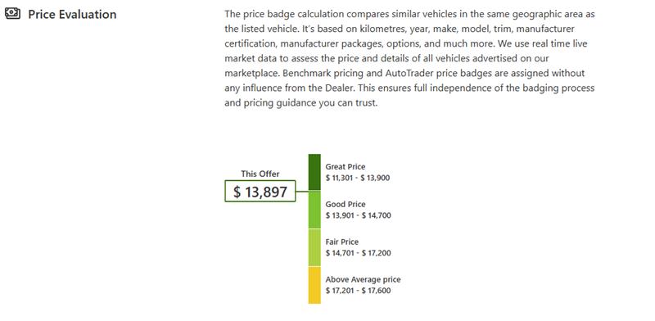Image resolution: width=655 pixels, height=321 pixels.
Task: Click the connector line beside the offer price
Action: [302, 192]
